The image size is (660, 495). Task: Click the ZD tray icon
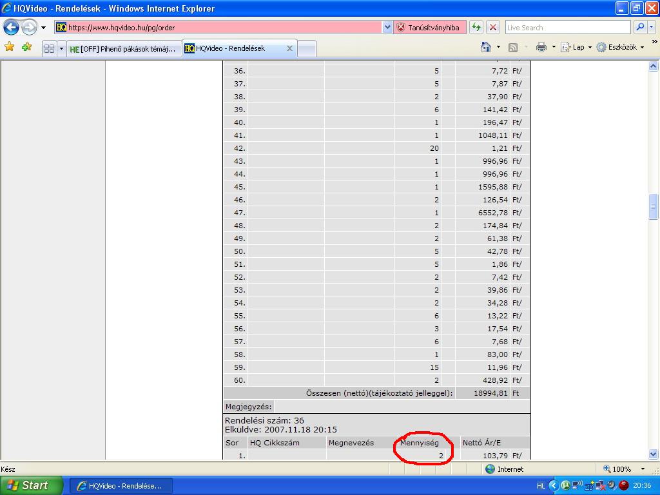[x=589, y=486]
